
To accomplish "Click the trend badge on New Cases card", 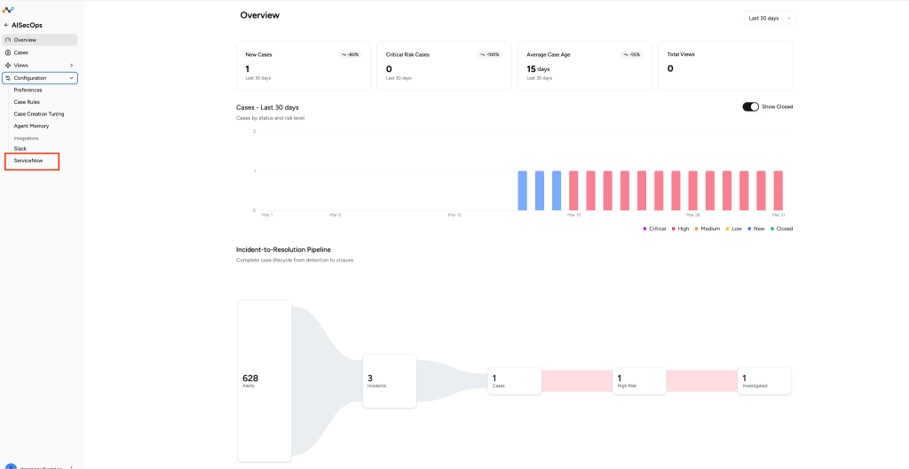I will pyautogui.click(x=350, y=54).
